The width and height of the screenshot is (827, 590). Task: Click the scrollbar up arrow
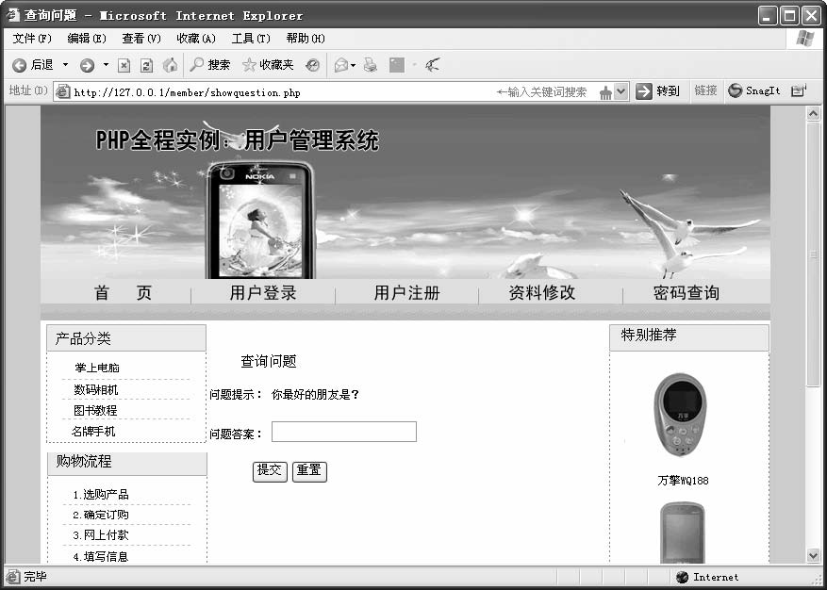pyautogui.click(x=813, y=113)
